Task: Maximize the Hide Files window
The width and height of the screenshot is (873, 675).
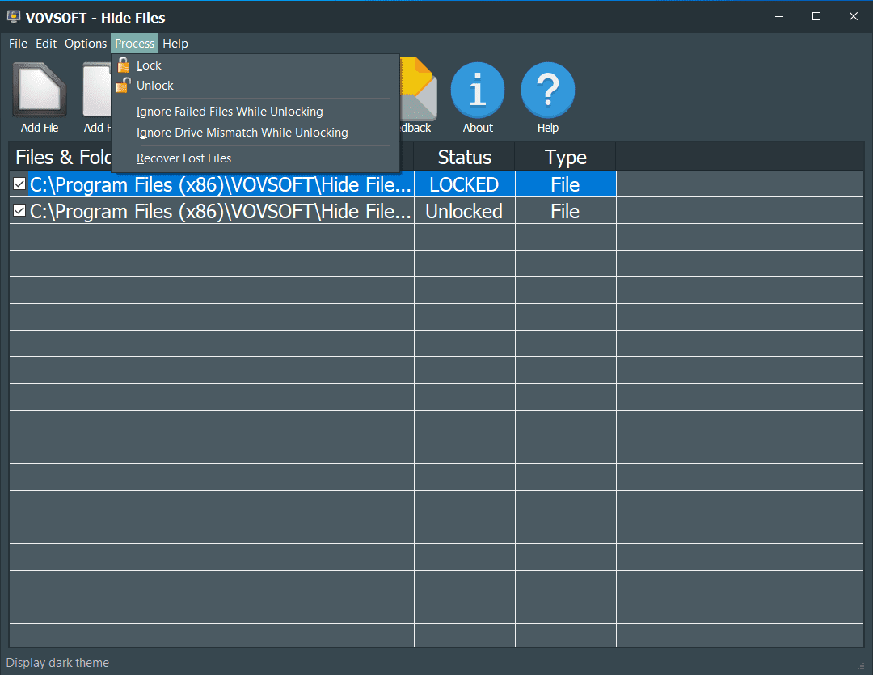Action: [816, 17]
